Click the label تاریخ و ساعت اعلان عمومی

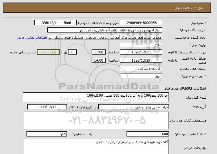coord(98,23)
